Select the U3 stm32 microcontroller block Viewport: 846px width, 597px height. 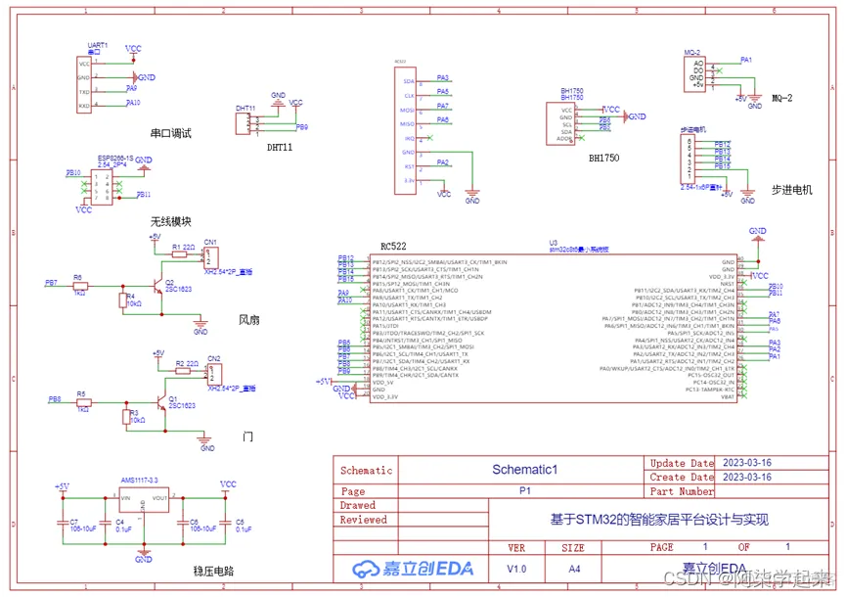pyautogui.click(x=554, y=329)
